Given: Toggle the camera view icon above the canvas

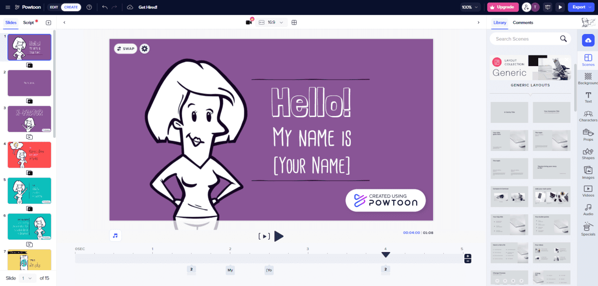Looking at the screenshot, I should point(249,22).
